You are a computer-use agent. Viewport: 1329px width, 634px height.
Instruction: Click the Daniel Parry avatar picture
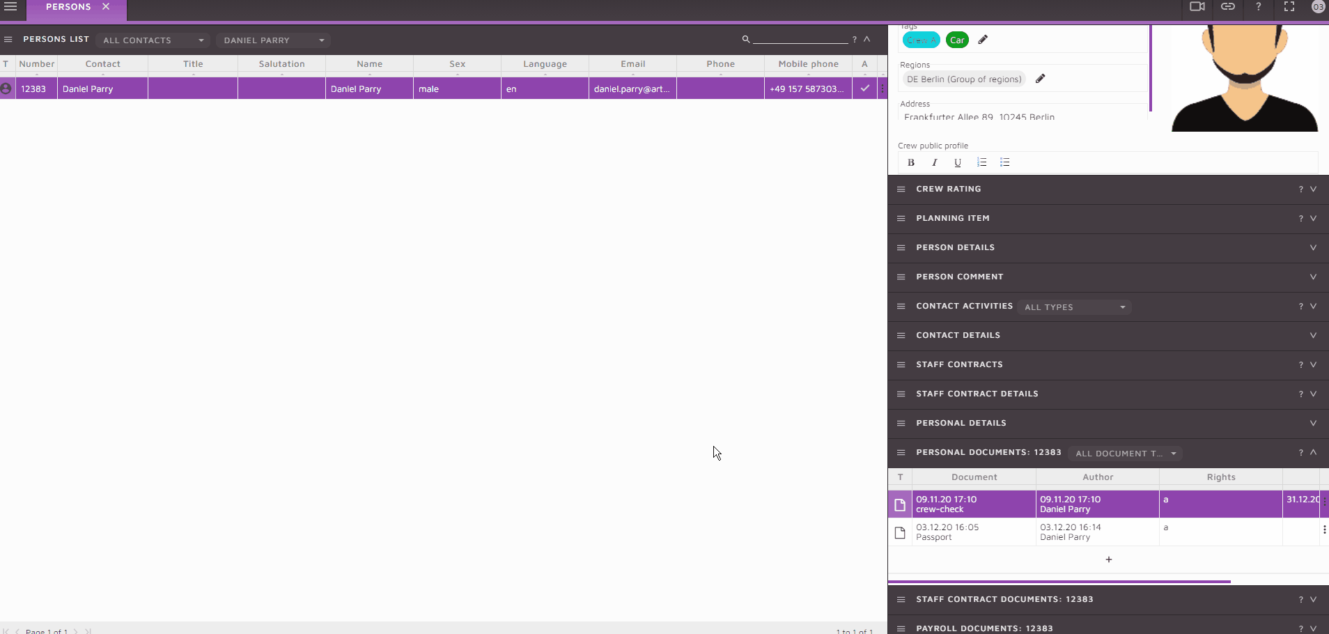tap(1245, 78)
